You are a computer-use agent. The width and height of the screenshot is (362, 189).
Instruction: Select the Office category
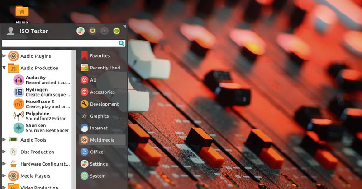click(x=103, y=152)
